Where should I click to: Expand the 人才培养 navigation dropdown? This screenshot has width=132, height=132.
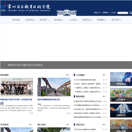coord(73,20)
